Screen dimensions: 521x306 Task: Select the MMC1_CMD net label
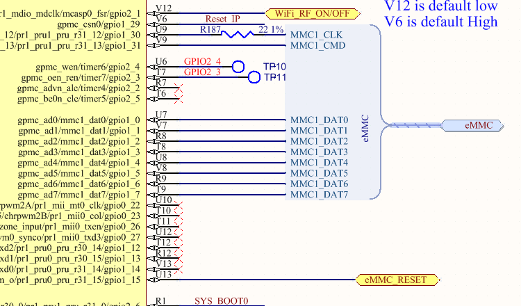[x=318, y=46]
